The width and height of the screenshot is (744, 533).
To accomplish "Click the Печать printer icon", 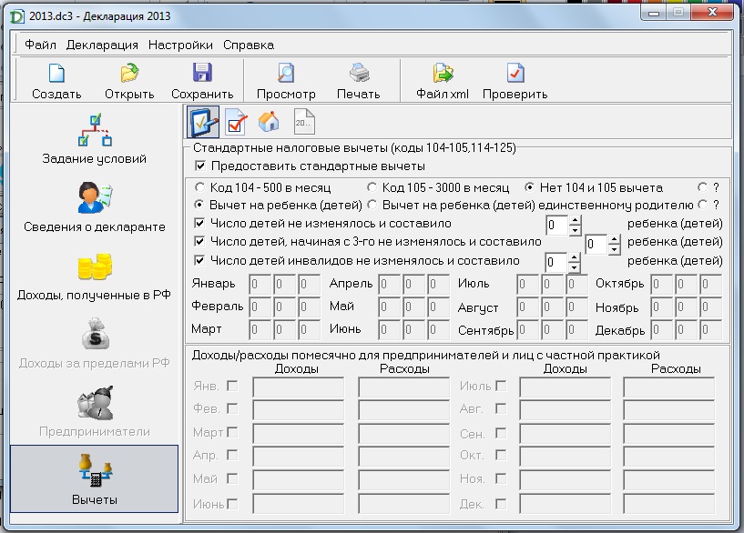I will pyautogui.click(x=359, y=74).
